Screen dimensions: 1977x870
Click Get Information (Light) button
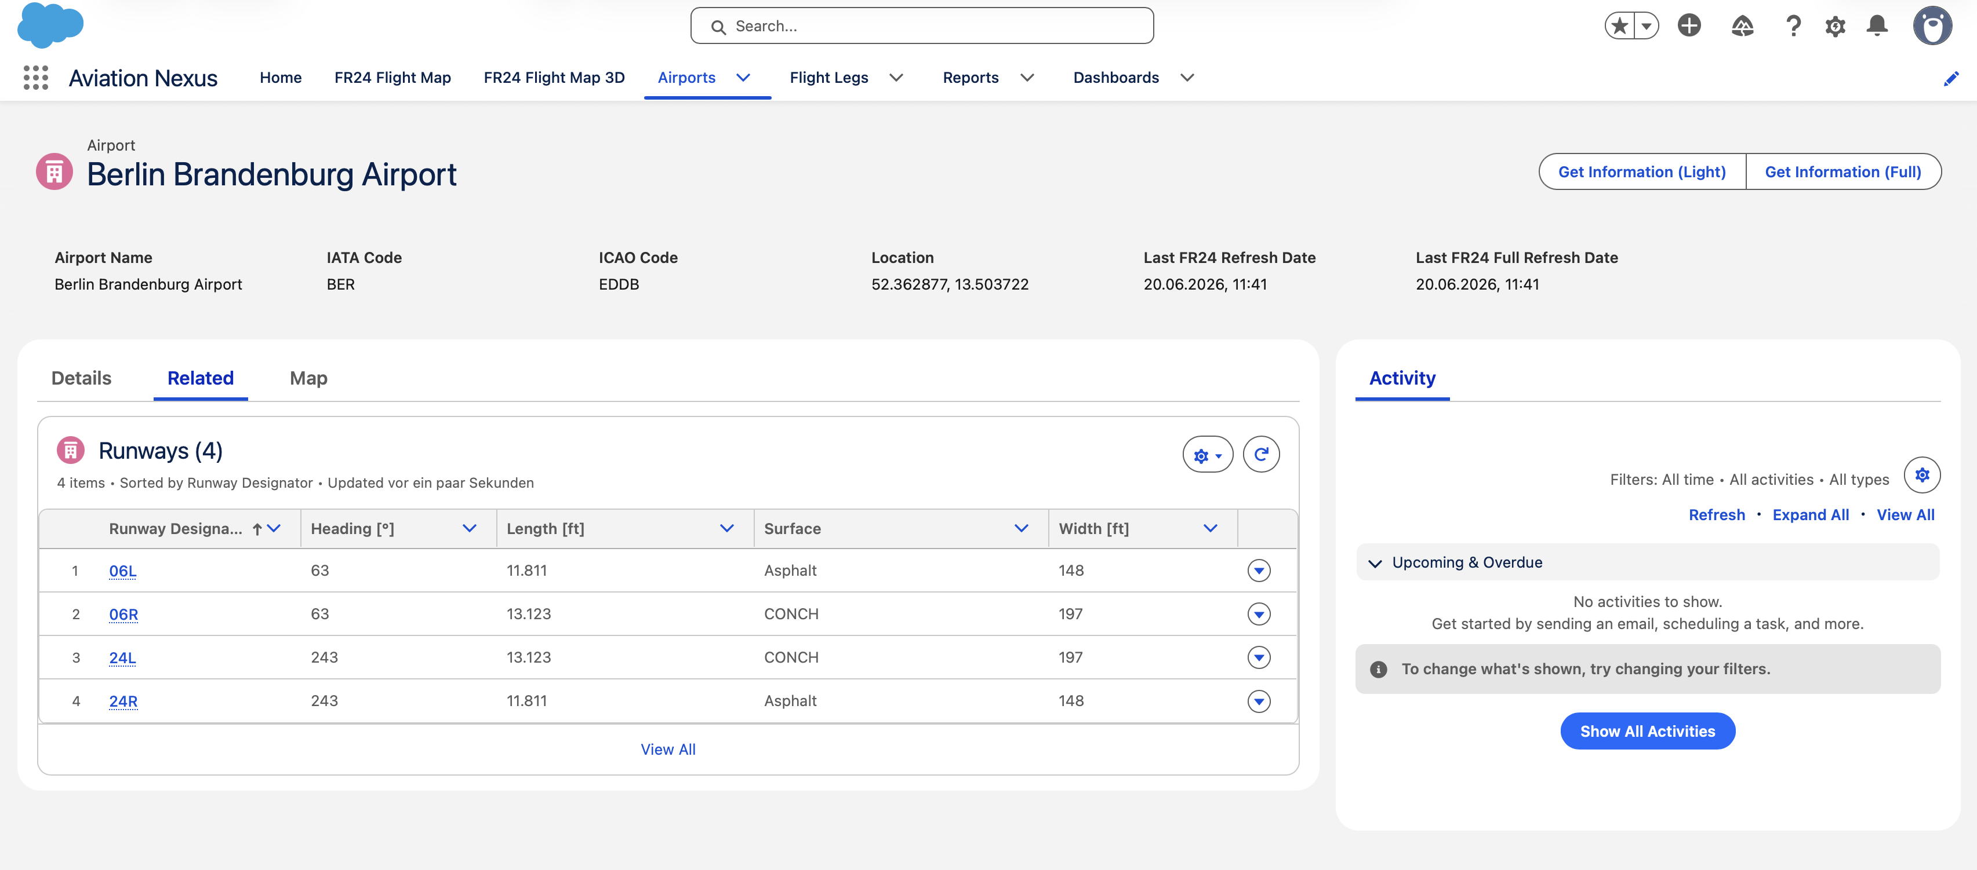pos(1642,171)
